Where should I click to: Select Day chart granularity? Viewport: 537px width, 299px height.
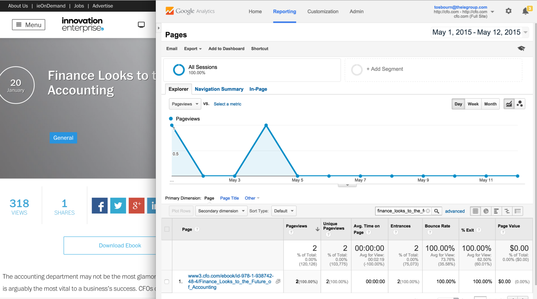pyautogui.click(x=458, y=104)
